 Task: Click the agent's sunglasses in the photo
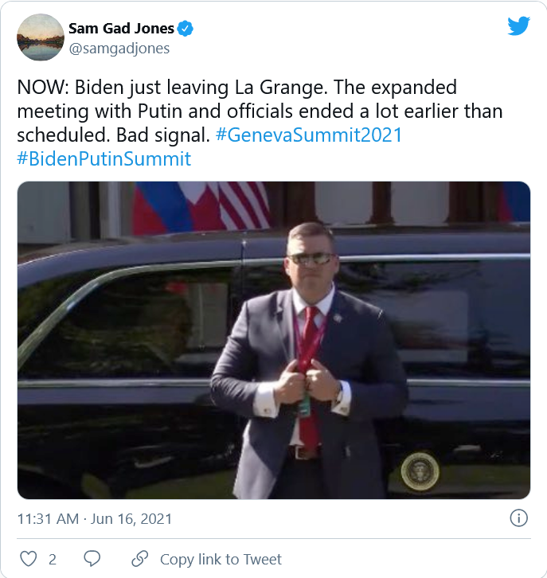[310, 258]
